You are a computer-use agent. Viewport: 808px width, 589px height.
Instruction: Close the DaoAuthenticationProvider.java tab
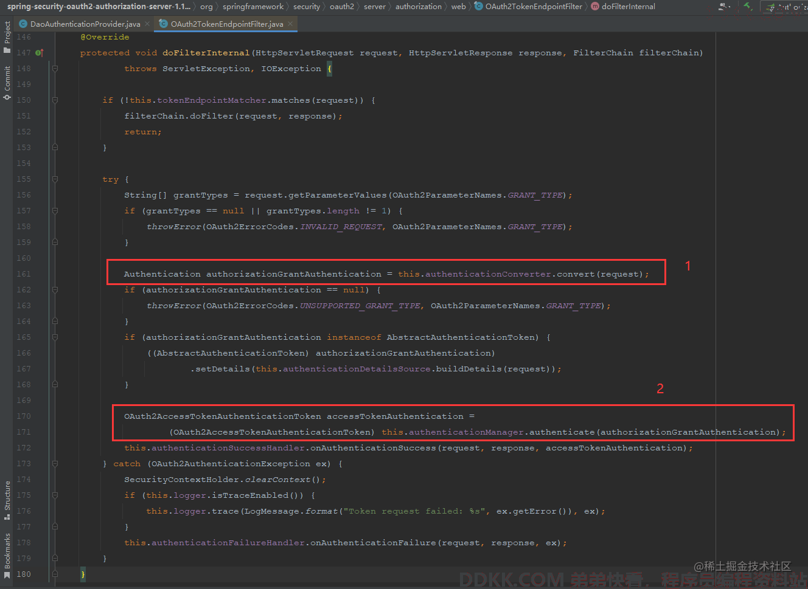coord(147,24)
